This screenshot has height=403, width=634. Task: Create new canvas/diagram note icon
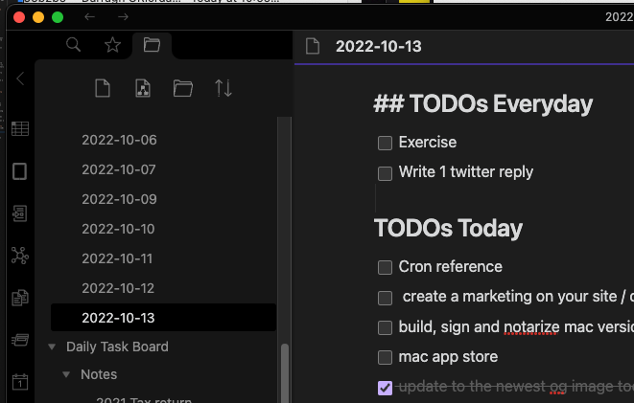[143, 88]
